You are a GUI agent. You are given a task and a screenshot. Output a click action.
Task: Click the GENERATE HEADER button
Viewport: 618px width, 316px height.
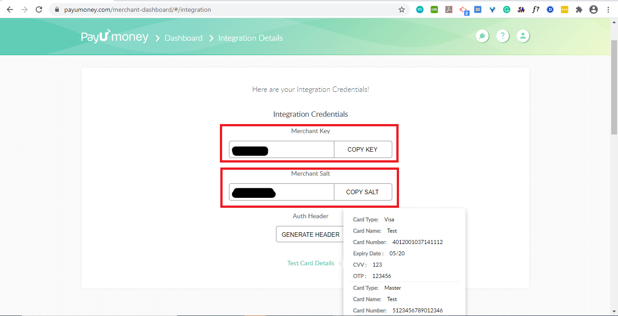pyautogui.click(x=310, y=235)
